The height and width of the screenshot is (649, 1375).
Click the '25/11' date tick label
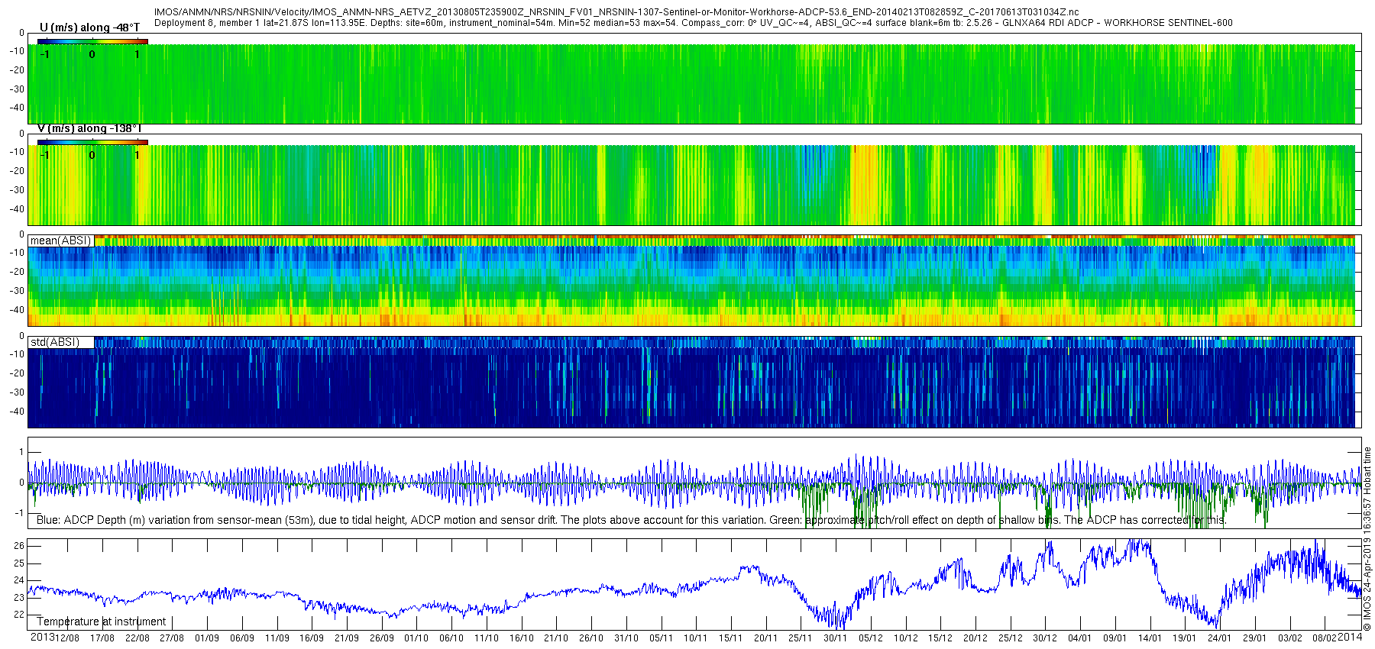[801, 638]
